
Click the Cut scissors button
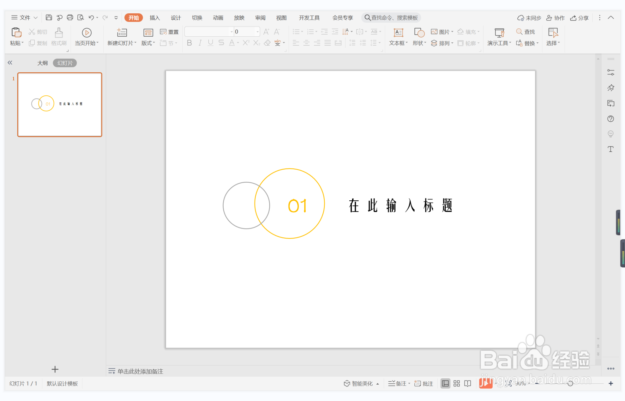tap(38, 32)
